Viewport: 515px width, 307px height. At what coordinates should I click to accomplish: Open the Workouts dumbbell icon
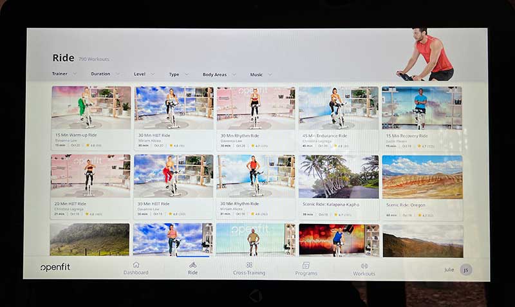[x=364, y=266]
